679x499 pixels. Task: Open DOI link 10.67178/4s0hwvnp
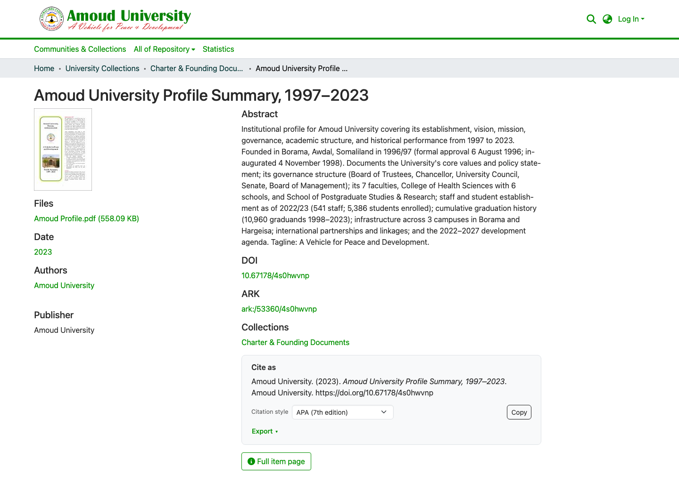pyautogui.click(x=275, y=275)
